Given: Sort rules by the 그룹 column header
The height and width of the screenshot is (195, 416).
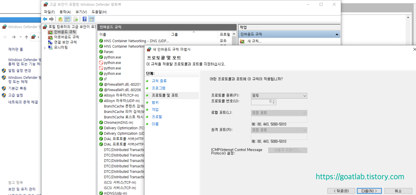Looking at the screenshot, I should [x=193, y=34].
